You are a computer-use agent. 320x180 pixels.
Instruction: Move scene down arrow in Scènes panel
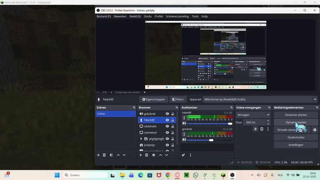click(124, 155)
